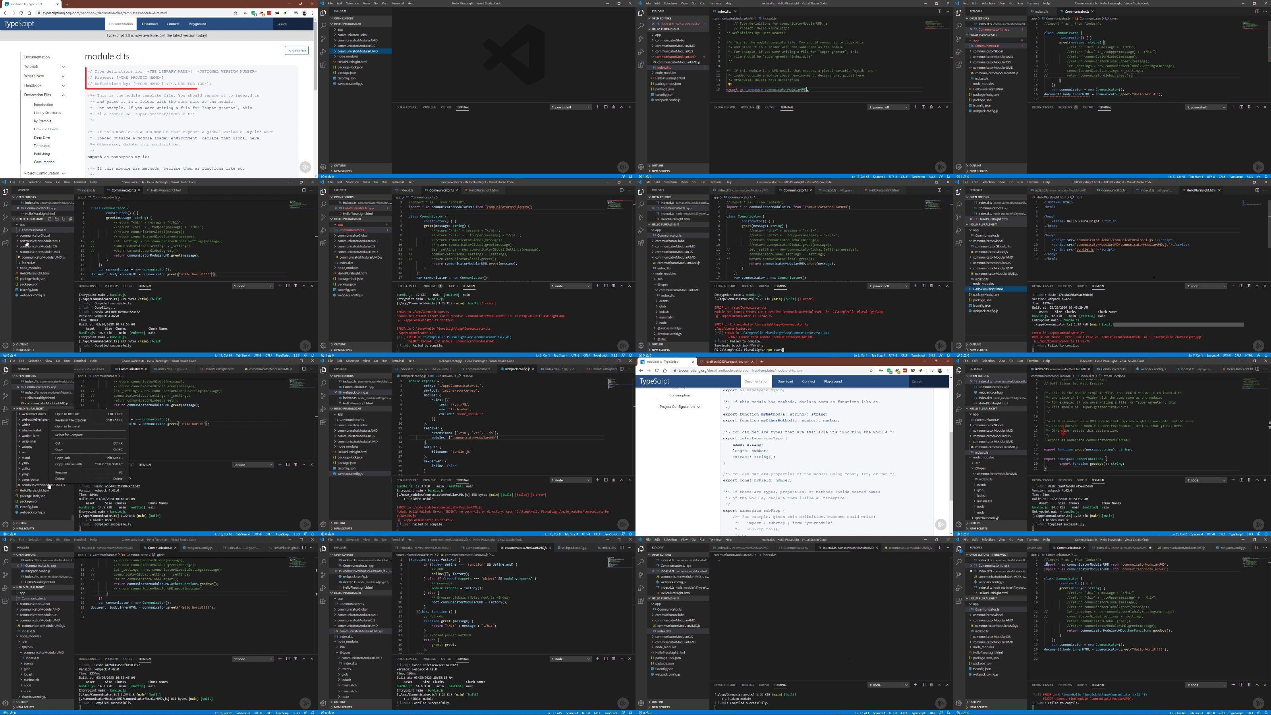The height and width of the screenshot is (715, 1271).
Task: Click the 'Get' link in TypeScript 3.8 banner
Action: 162,35
